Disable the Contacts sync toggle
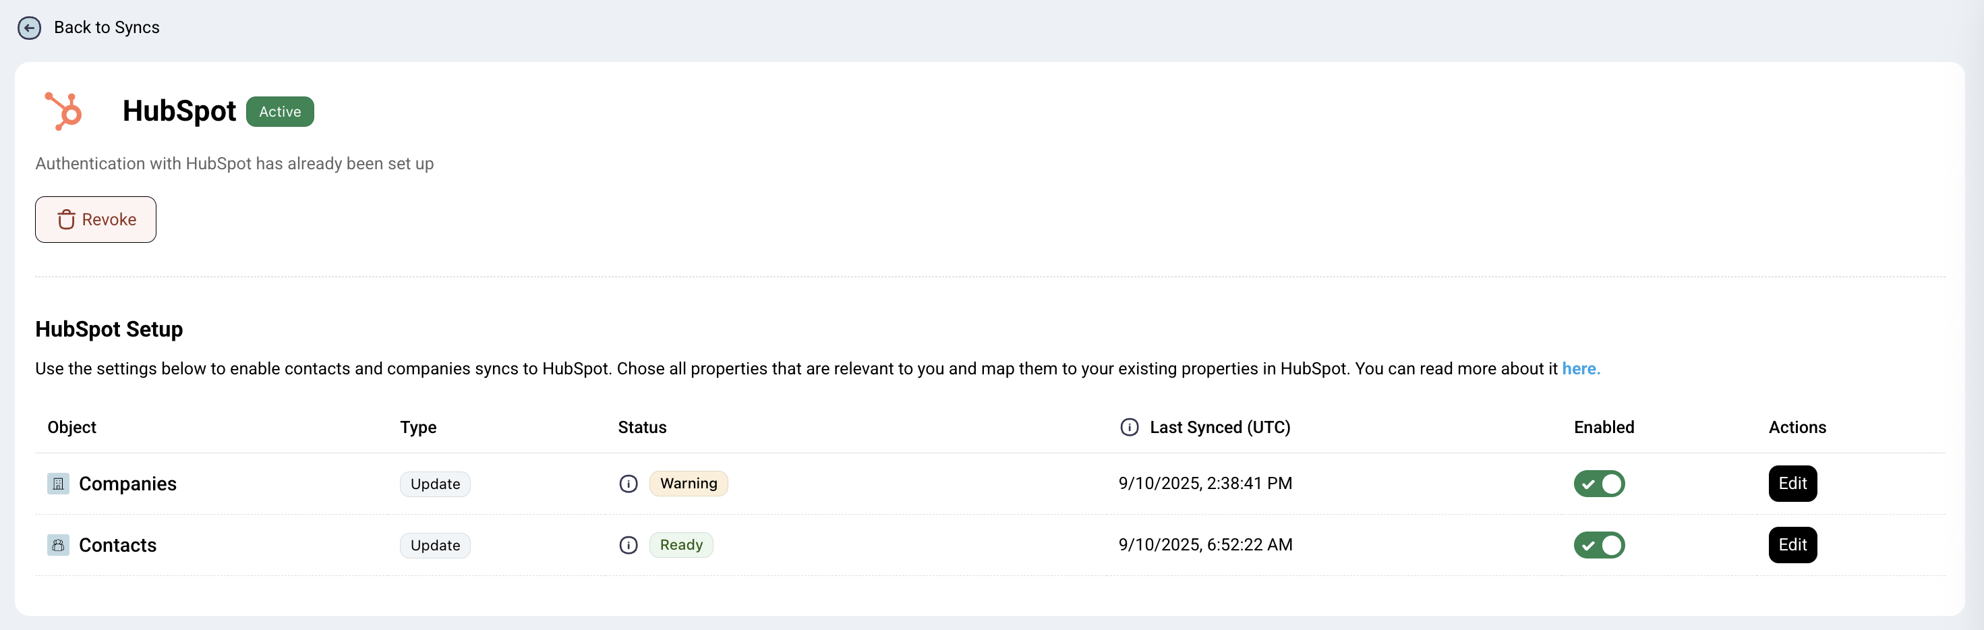The width and height of the screenshot is (1984, 630). click(x=1599, y=545)
